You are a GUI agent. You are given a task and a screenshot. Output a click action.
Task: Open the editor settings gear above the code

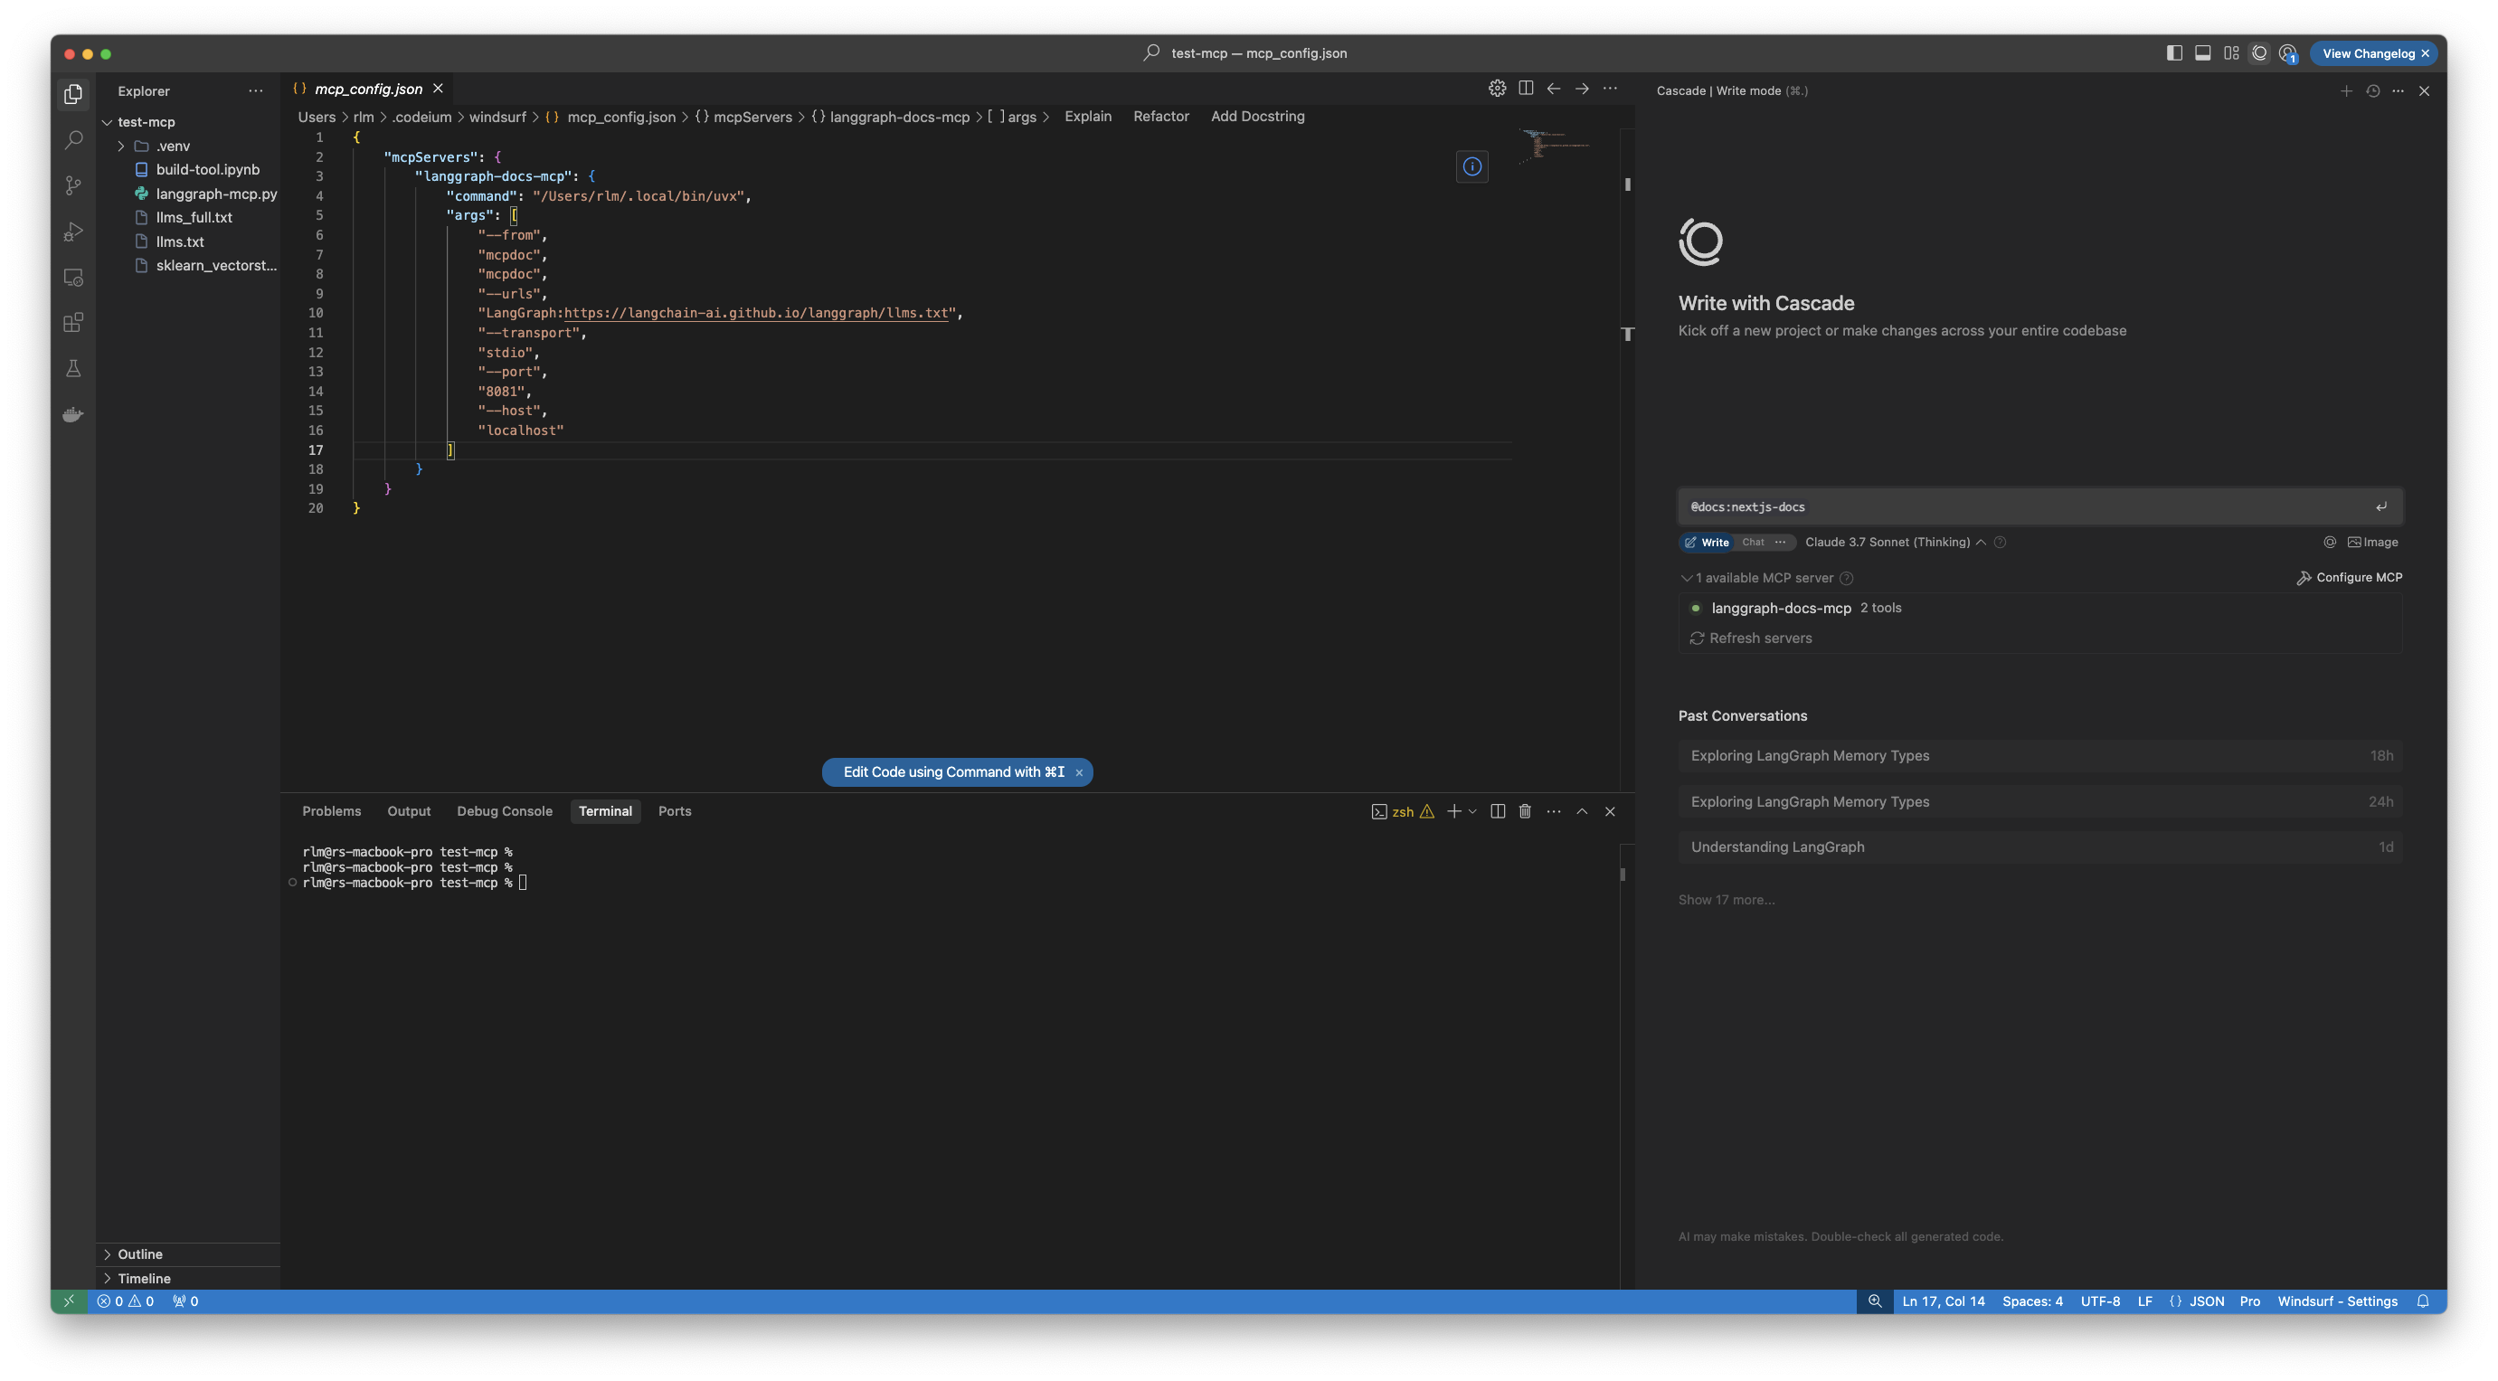[x=1496, y=88]
